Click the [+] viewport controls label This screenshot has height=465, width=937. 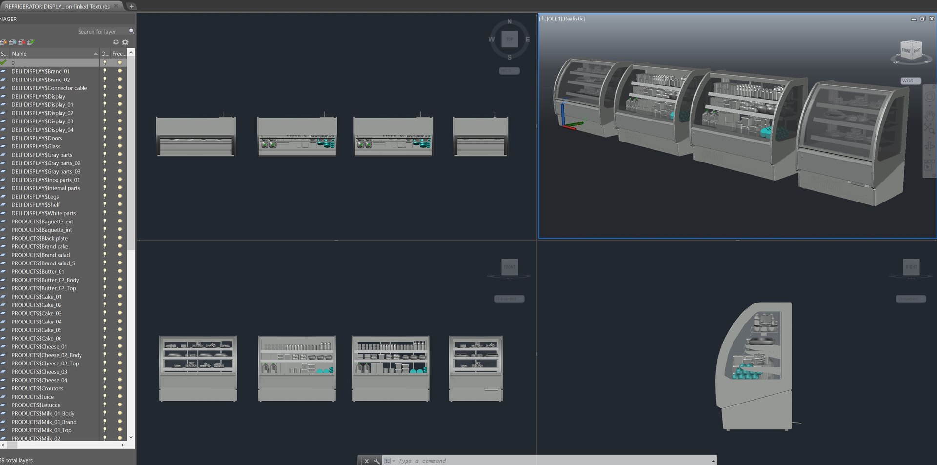pyautogui.click(x=542, y=19)
